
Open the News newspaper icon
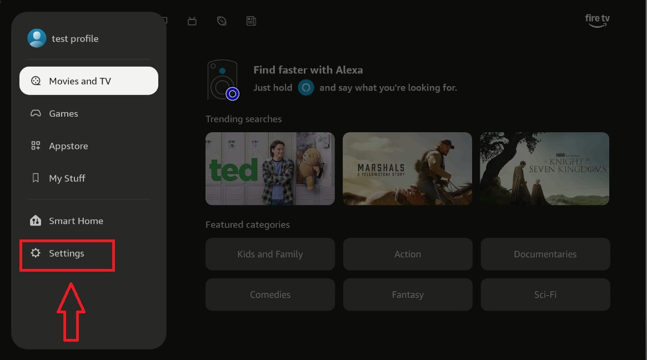pyautogui.click(x=251, y=21)
